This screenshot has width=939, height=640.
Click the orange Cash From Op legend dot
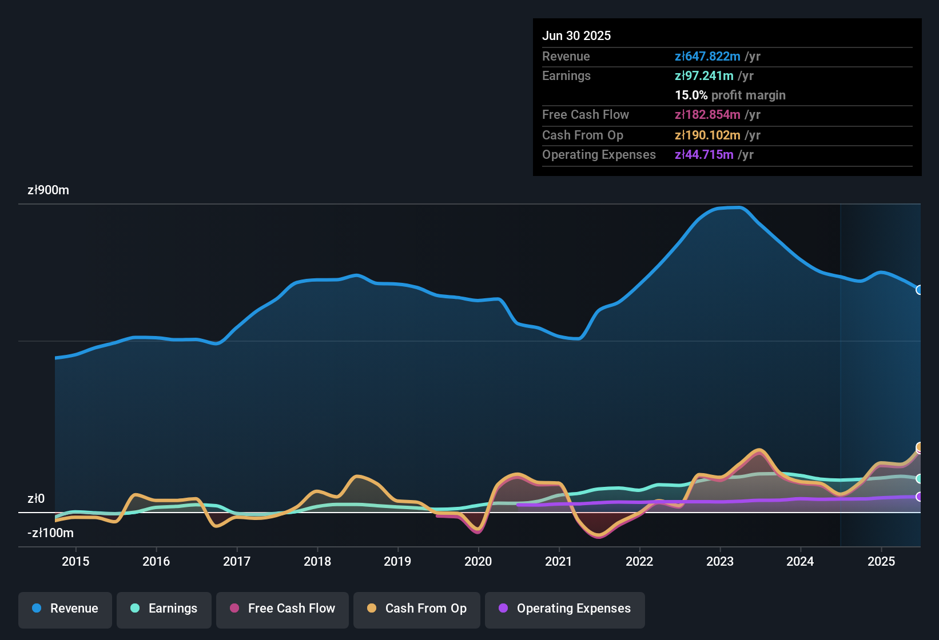(x=372, y=609)
